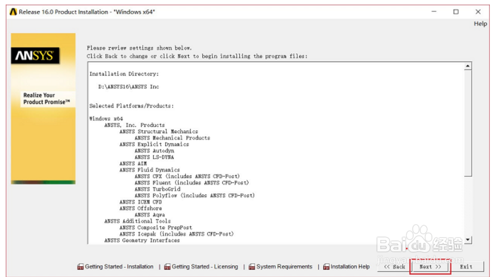Click the 'ANSYS Aqwa' line
Image resolution: width=491 pixels, height=277 pixels.
(150, 215)
